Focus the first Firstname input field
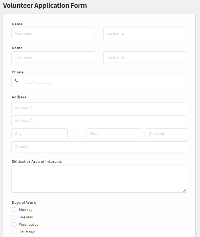 point(53,34)
